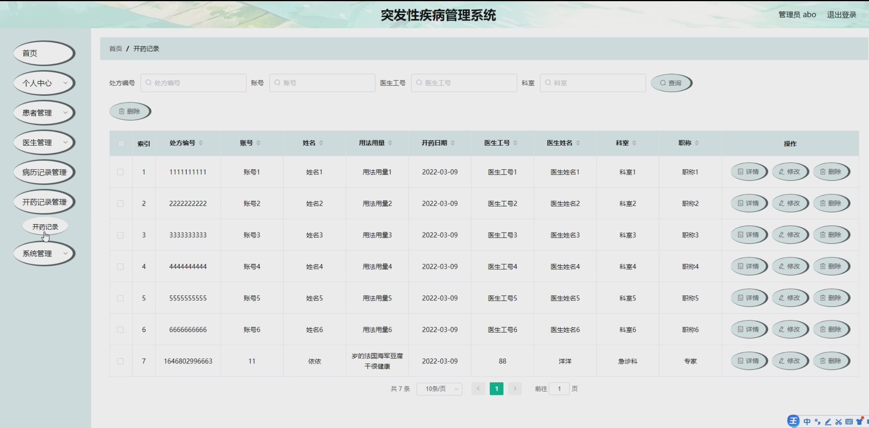Click the 洋洋 doctor name cell
Screen dimensions: 869x428
pyautogui.click(x=565, y=361)
